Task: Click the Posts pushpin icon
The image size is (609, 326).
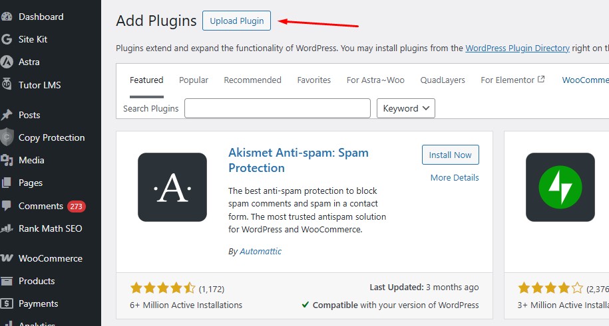Action: 6,115
